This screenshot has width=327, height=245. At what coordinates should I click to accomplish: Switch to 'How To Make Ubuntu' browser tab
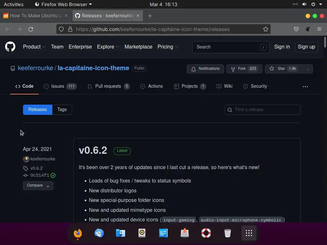pyautogui.click(x=35, y=16)
